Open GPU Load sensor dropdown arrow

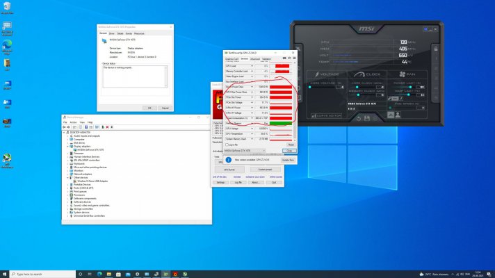click(x=252, y=66)
